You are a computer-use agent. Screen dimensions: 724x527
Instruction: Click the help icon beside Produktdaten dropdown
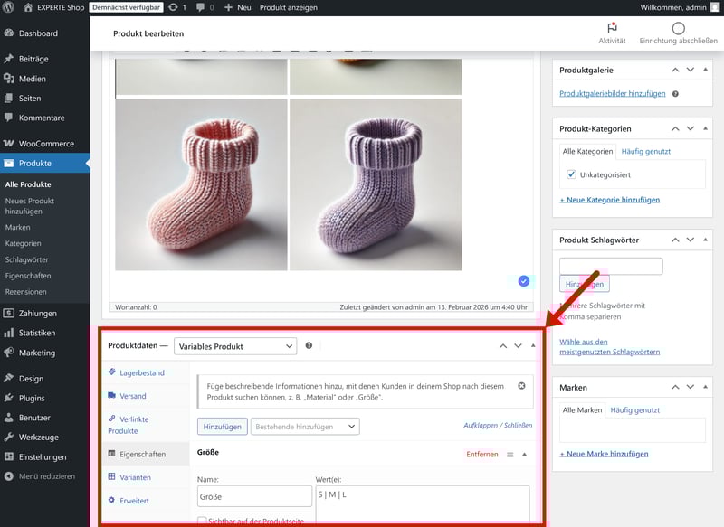(x=309, y=345)
